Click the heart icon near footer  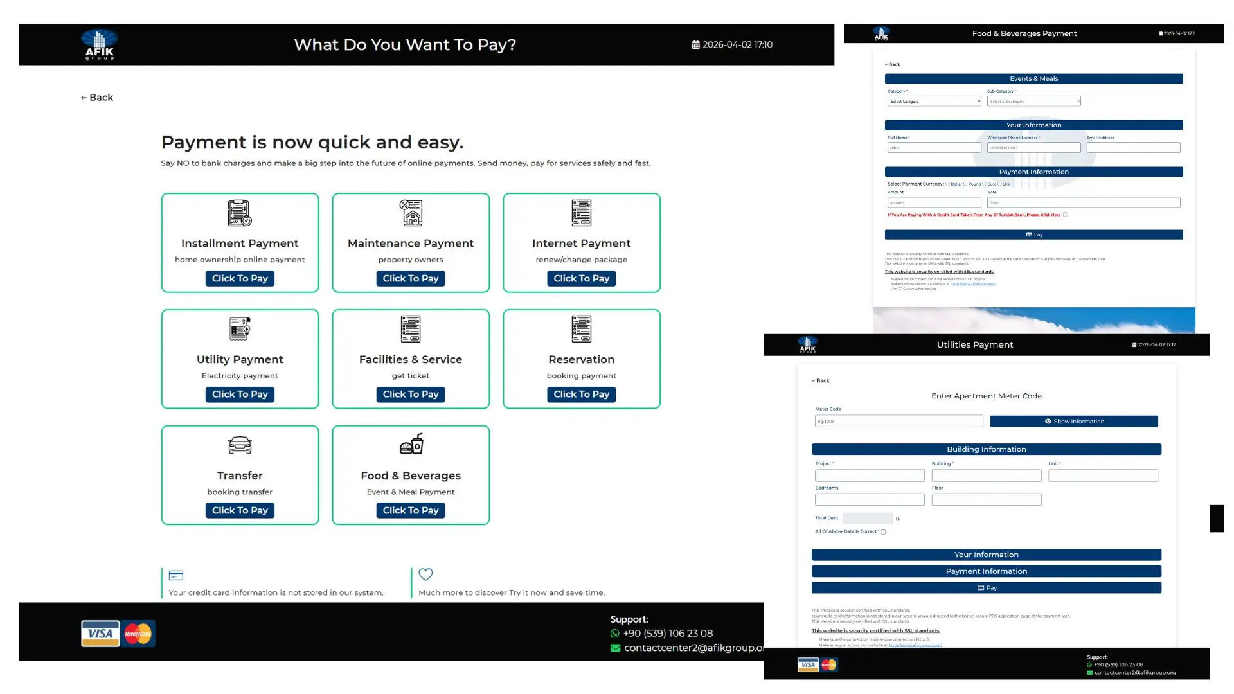(x=425, y=574)
